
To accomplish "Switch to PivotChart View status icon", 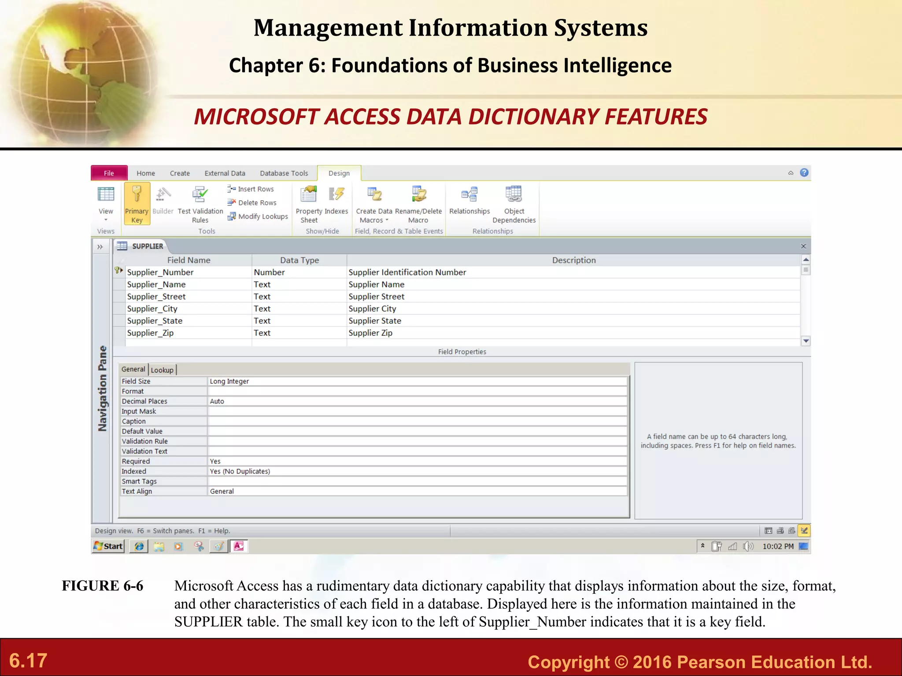I will tap(792, 531).
